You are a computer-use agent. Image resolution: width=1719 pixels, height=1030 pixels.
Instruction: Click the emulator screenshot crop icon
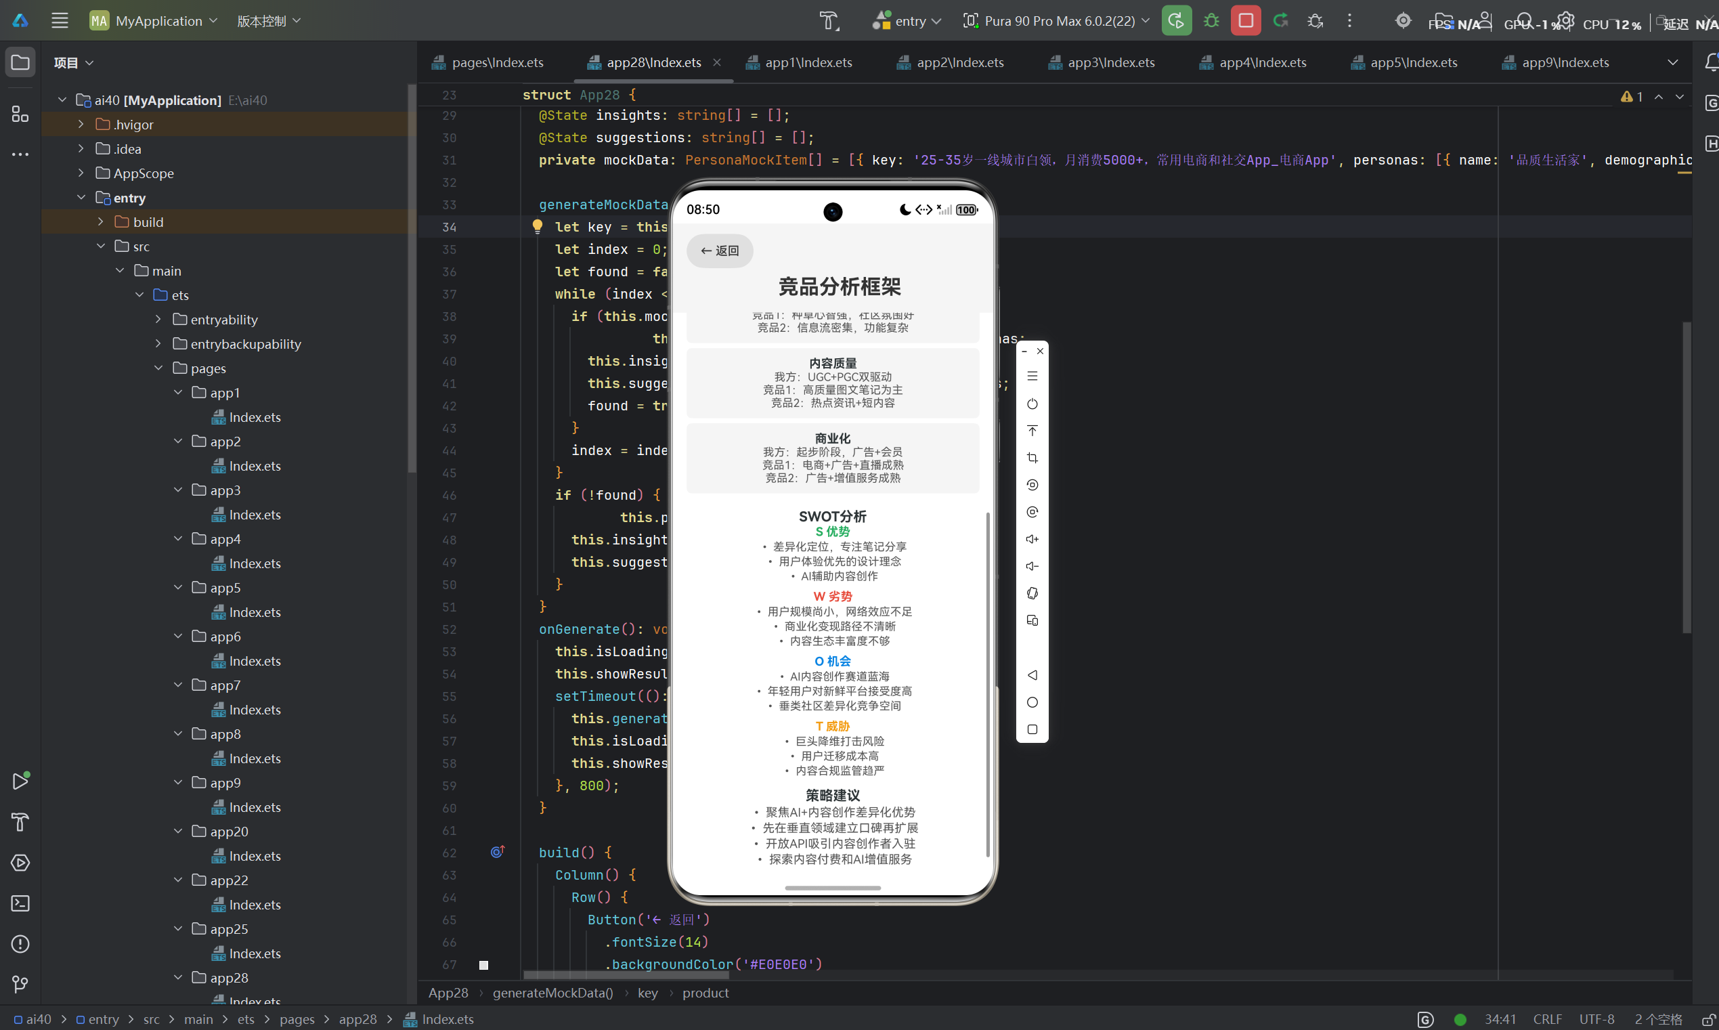[1032, 457]
